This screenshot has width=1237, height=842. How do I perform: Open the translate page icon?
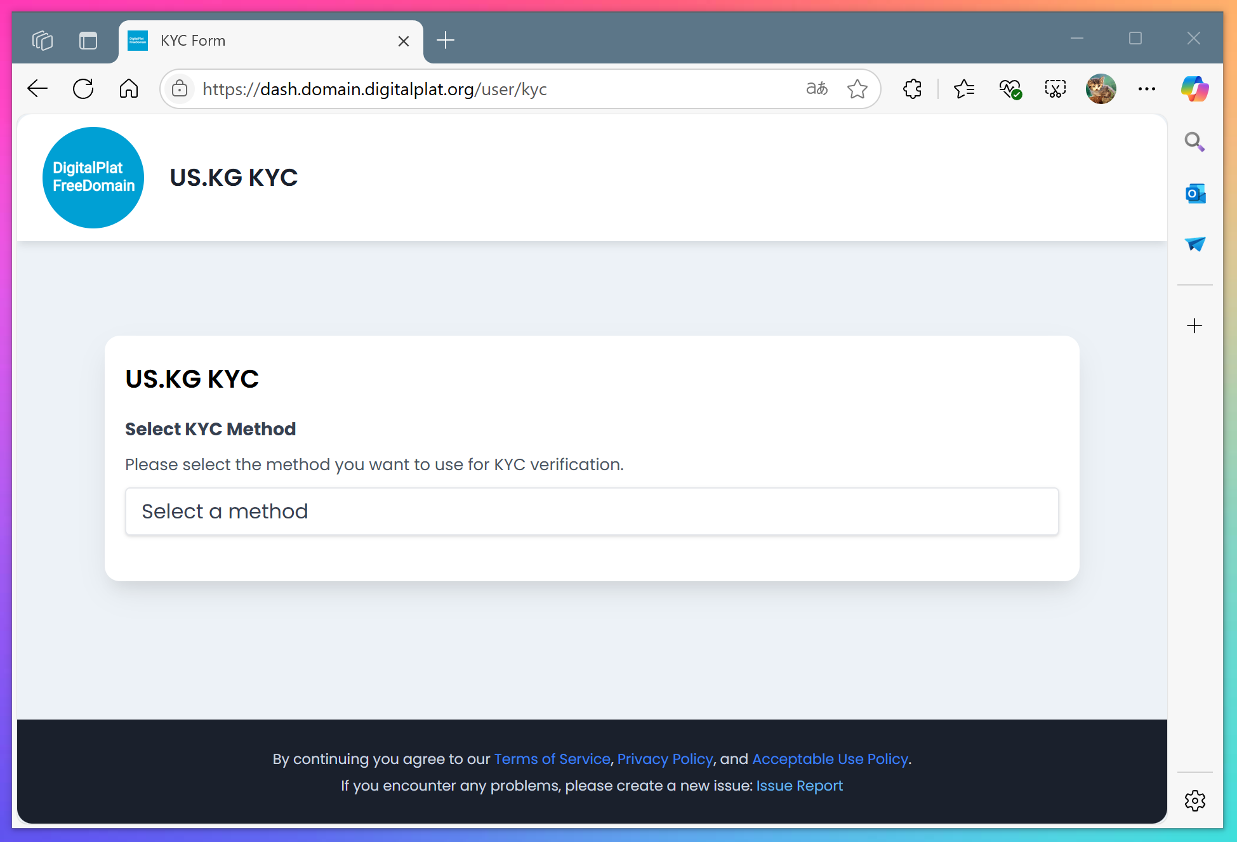(817, 89)
